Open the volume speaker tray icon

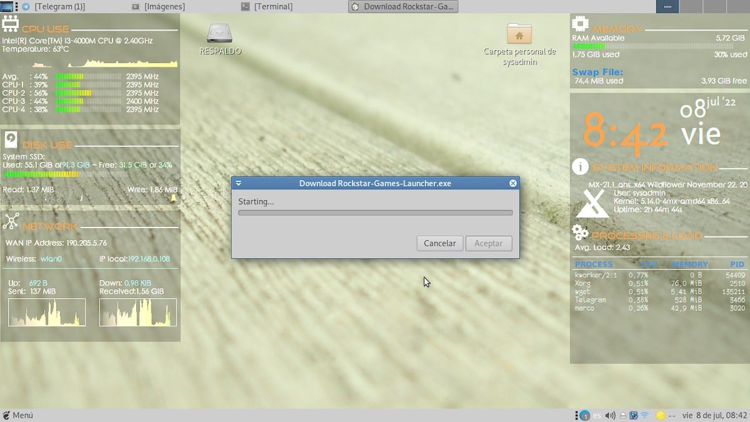click(611, 415)
